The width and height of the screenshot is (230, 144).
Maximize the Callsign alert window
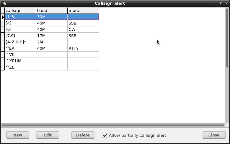pos(221,3)
